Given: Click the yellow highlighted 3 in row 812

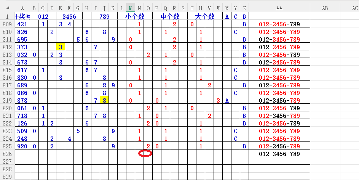Looking at the screenshot, I should click(61, 47).
